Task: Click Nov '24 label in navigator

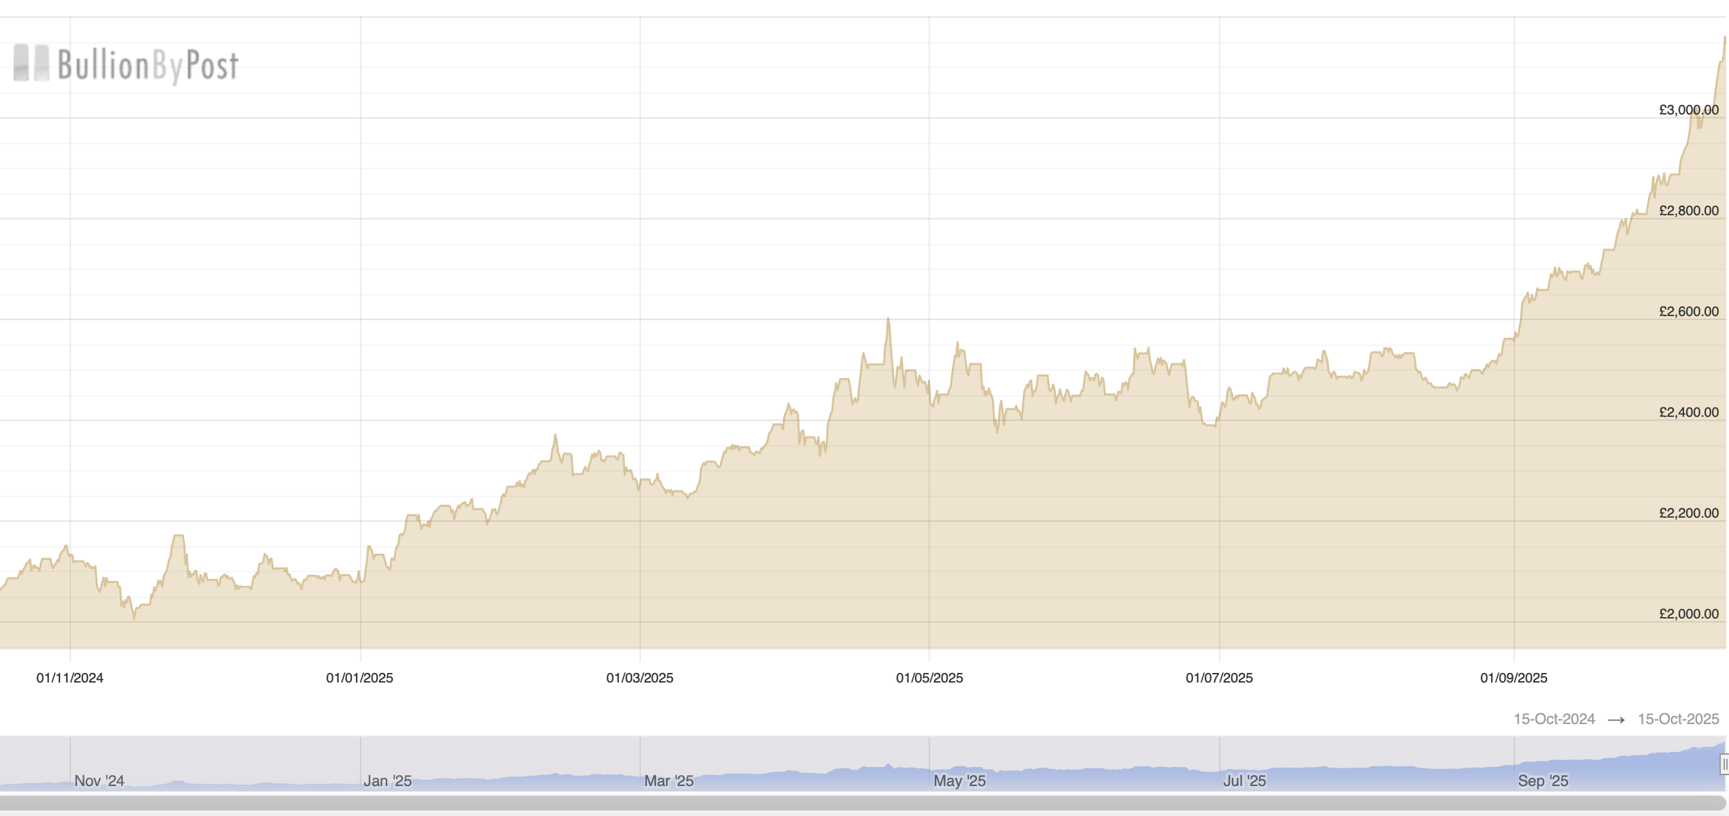Action: [99, 781]
